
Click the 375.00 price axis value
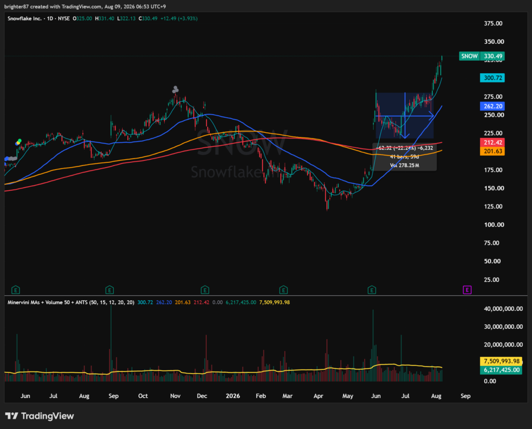pos(493,23)
